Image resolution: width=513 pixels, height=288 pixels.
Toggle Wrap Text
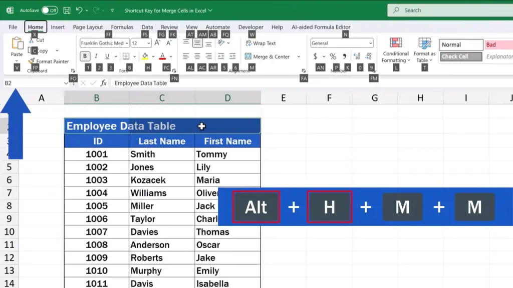coord(261,43)
